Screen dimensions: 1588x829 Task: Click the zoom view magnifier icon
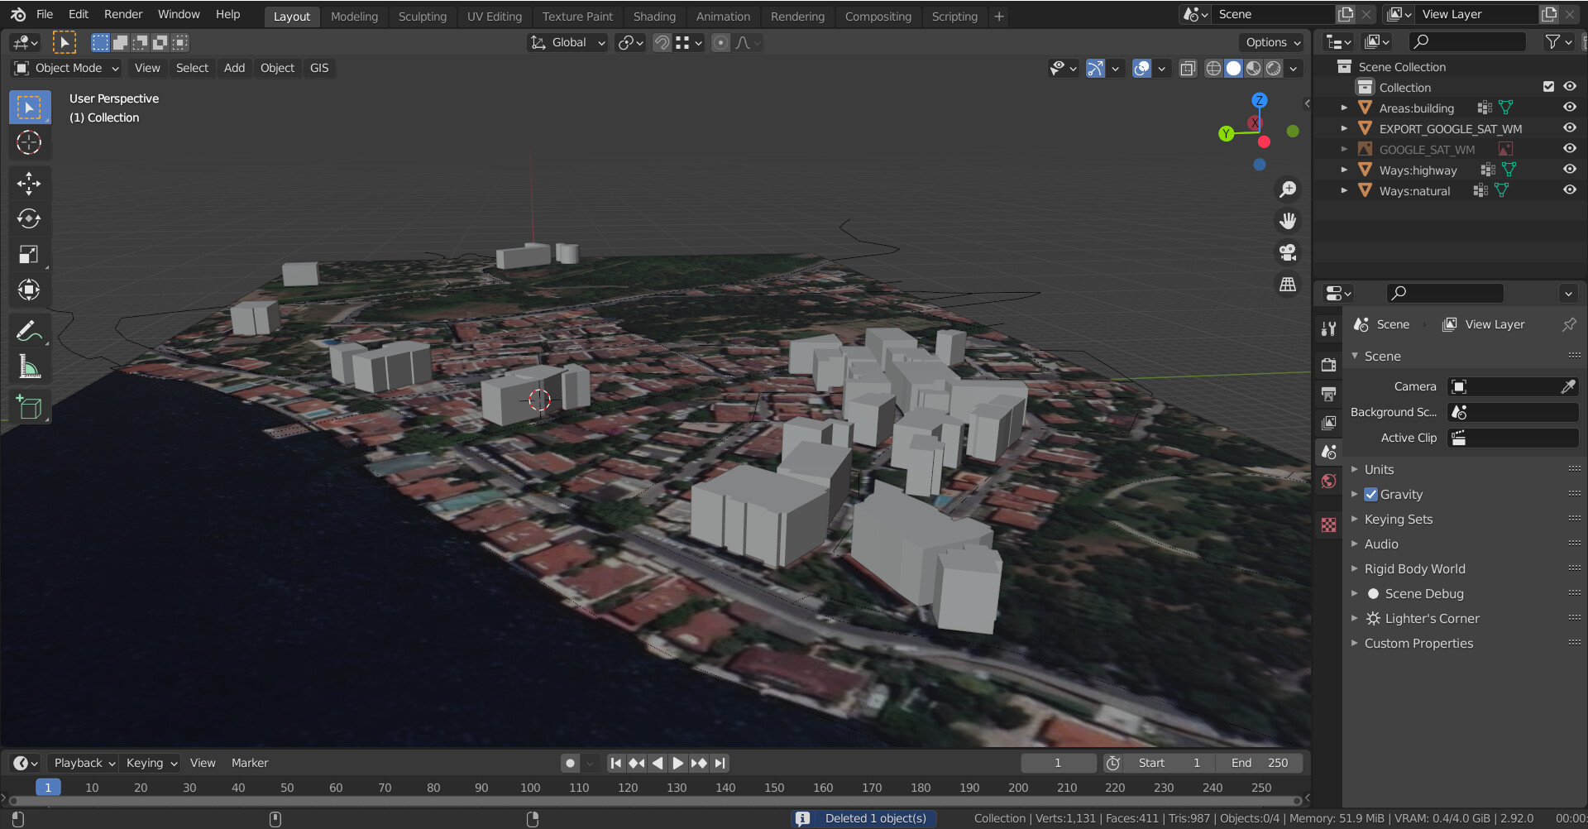tap(1288, 189)
